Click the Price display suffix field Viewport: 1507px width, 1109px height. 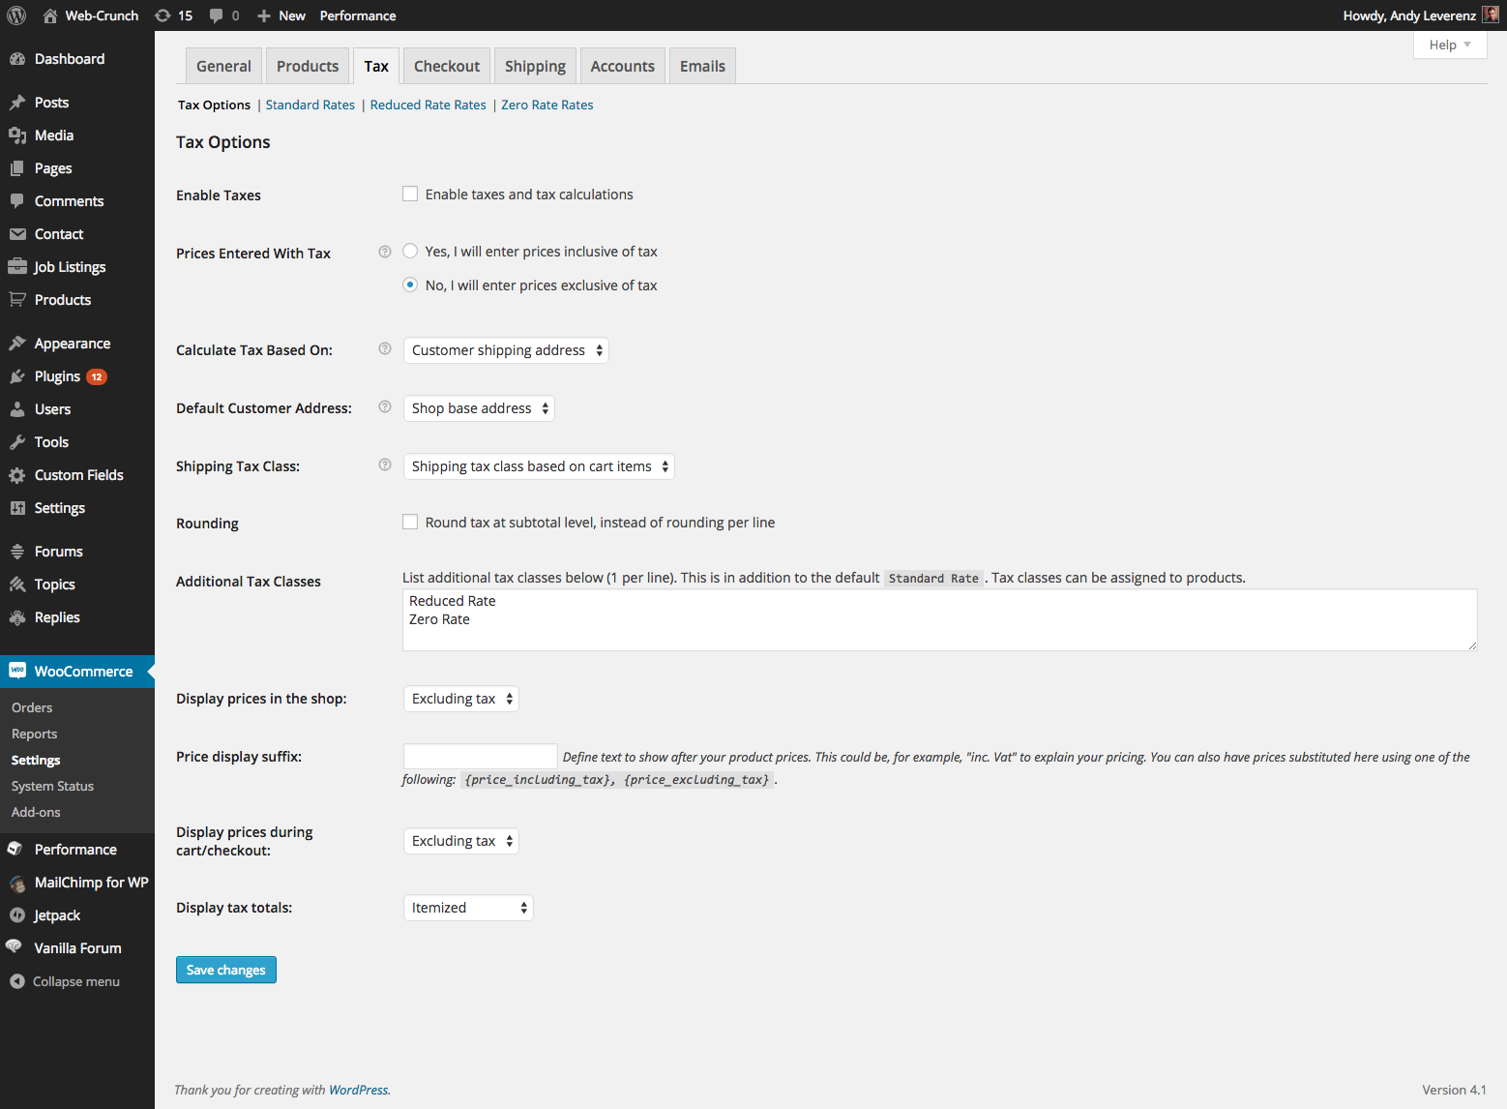481,756
